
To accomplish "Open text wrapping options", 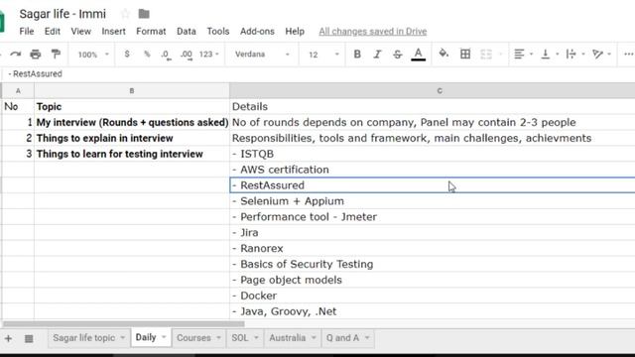I will tap(571, 54).
